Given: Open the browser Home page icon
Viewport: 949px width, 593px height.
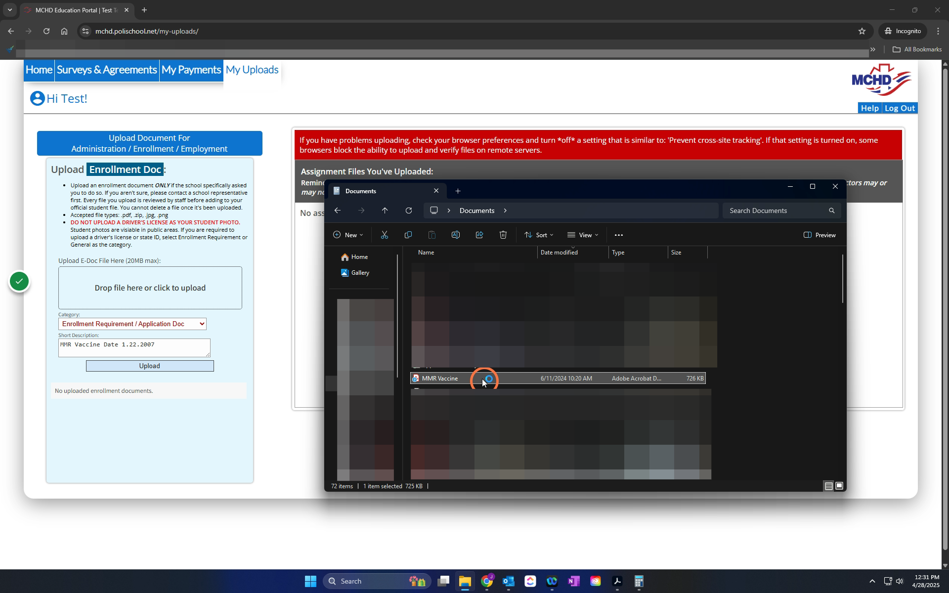Looking at the screenshot, I should click(x=64, y=31).
